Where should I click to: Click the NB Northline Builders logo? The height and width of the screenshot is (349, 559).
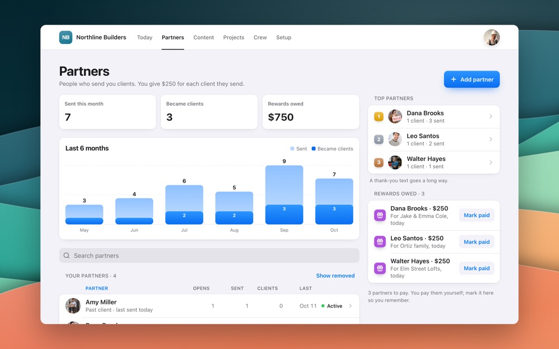(65, 37)
